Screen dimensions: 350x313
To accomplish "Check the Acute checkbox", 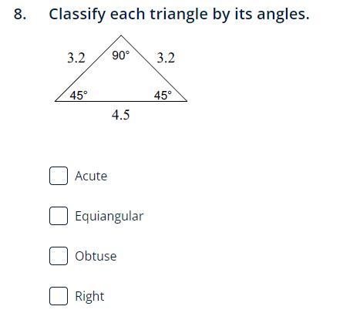I will tap(59, 176).
